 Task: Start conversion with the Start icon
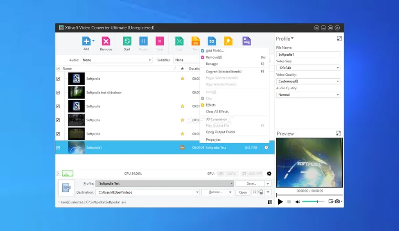[x=127, y=41]
